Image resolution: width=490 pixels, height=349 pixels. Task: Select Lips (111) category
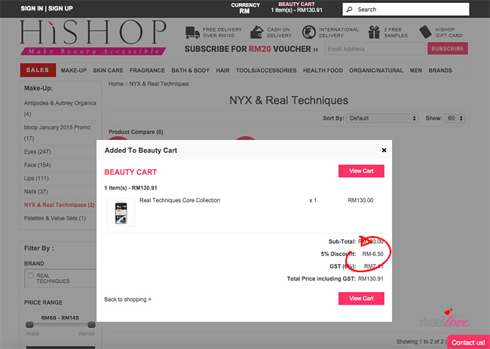coord(36,178)
